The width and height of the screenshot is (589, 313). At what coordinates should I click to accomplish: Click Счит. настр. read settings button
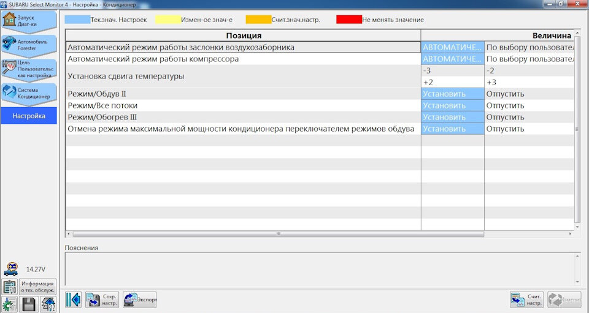pos(526,300)
